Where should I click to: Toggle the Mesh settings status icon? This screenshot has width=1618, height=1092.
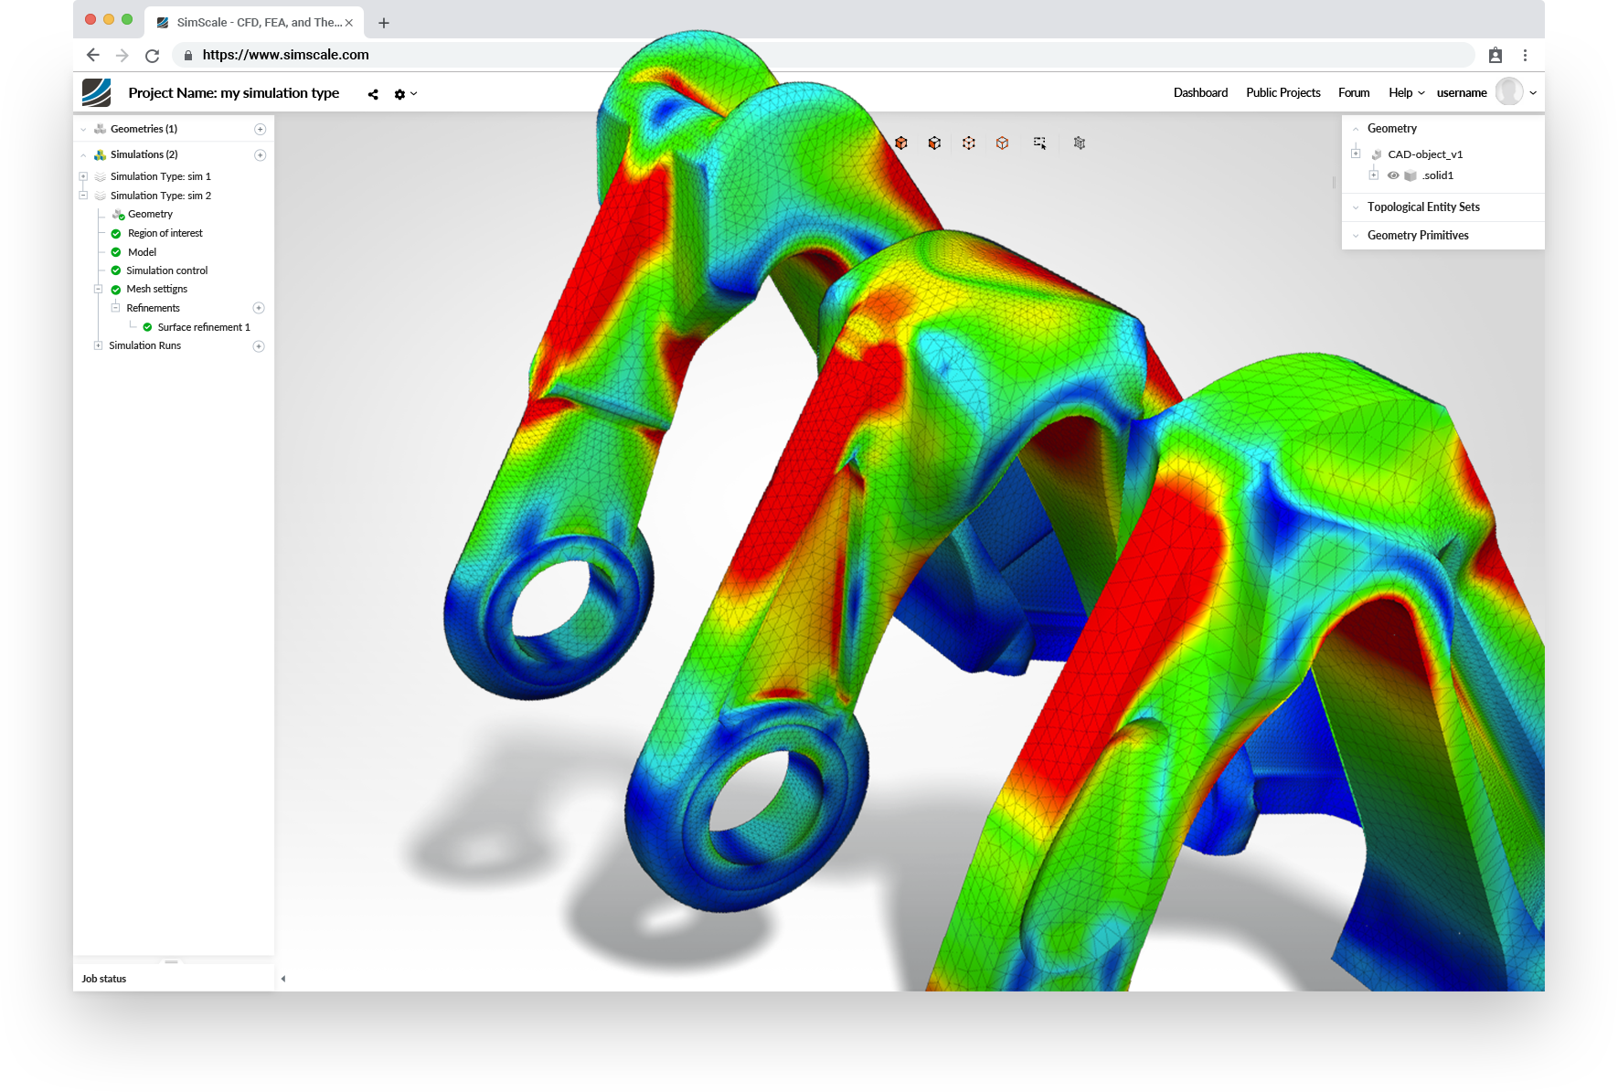click(116, 289)
